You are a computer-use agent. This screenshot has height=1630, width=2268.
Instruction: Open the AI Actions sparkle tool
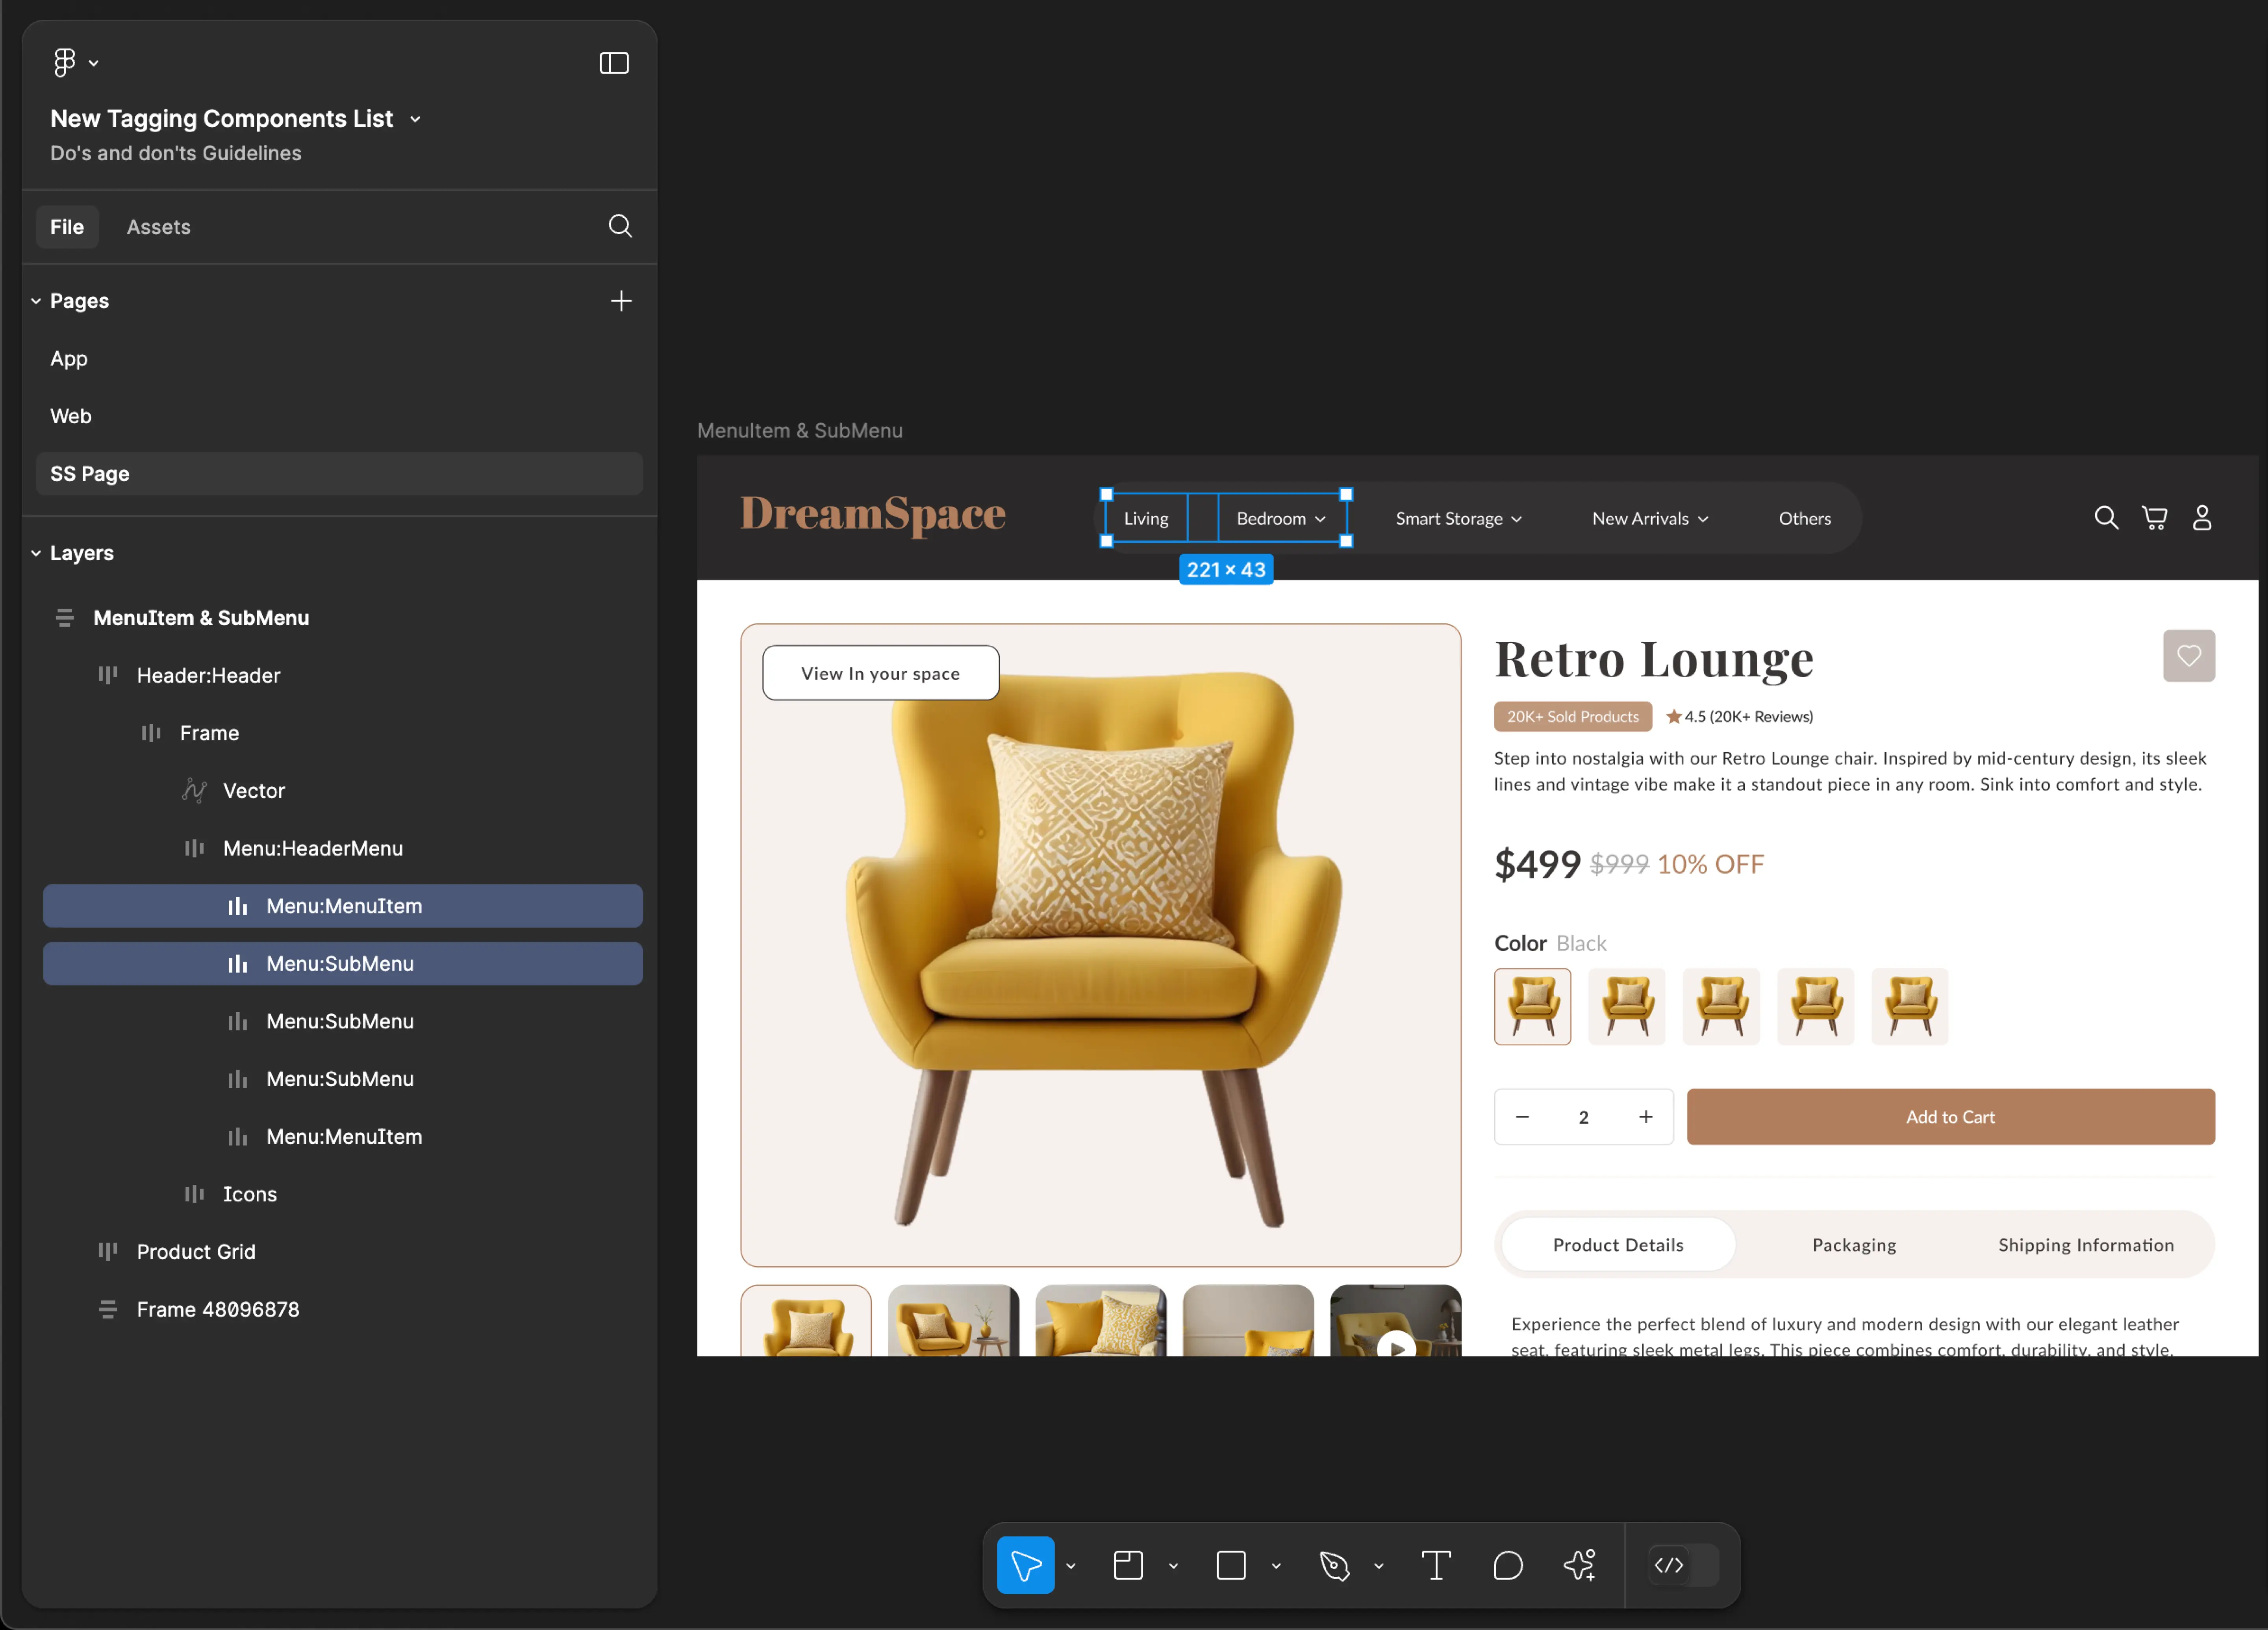click(x=1580, y=1565)
